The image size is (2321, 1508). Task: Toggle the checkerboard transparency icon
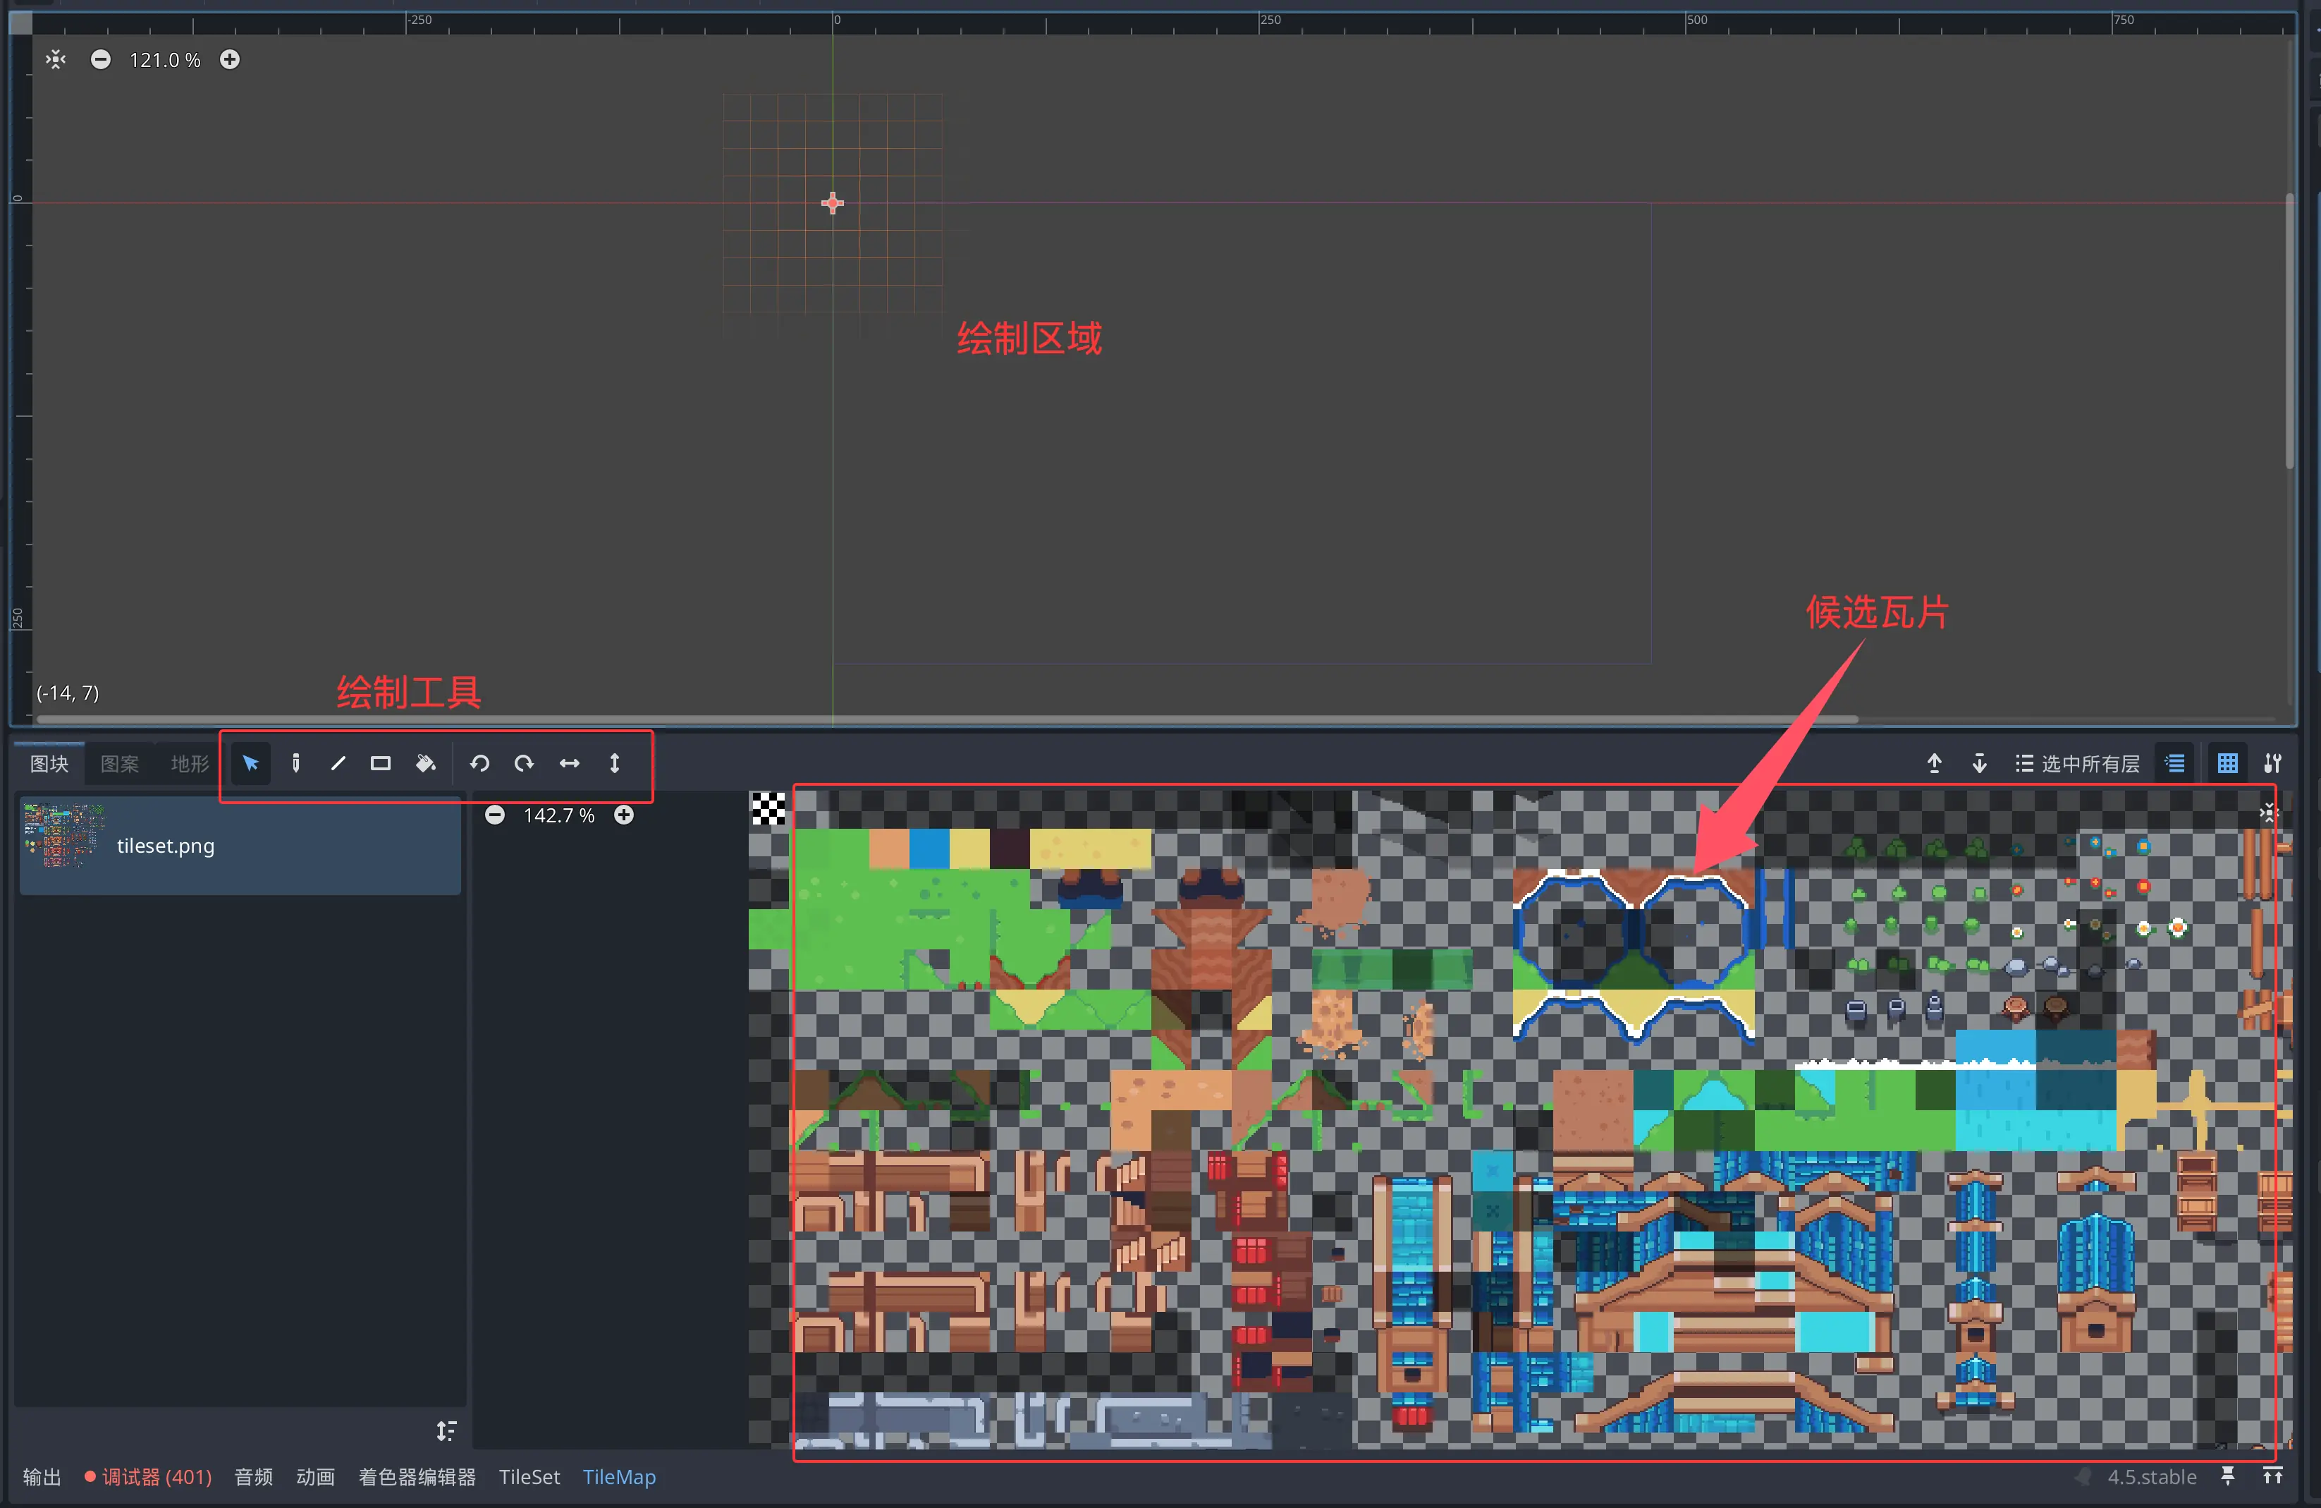pos(768,808)
